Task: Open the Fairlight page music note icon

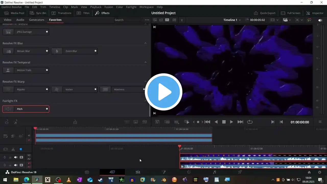Action: tap(214, 172)
